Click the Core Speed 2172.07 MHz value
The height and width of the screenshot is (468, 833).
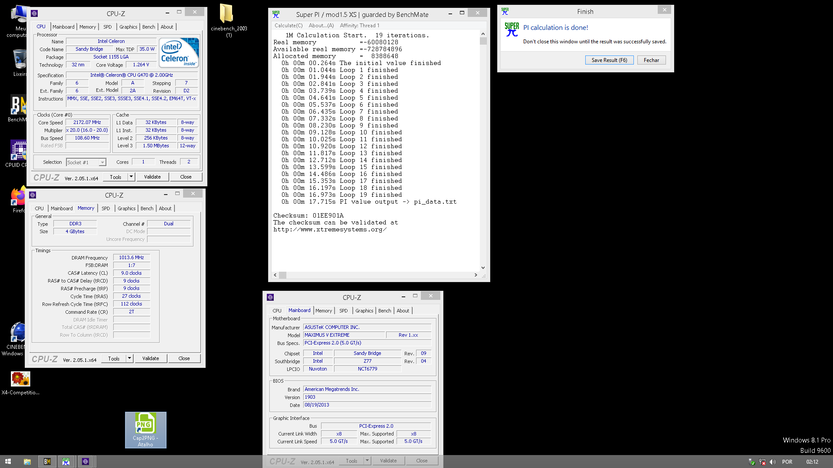coord(87,122)
